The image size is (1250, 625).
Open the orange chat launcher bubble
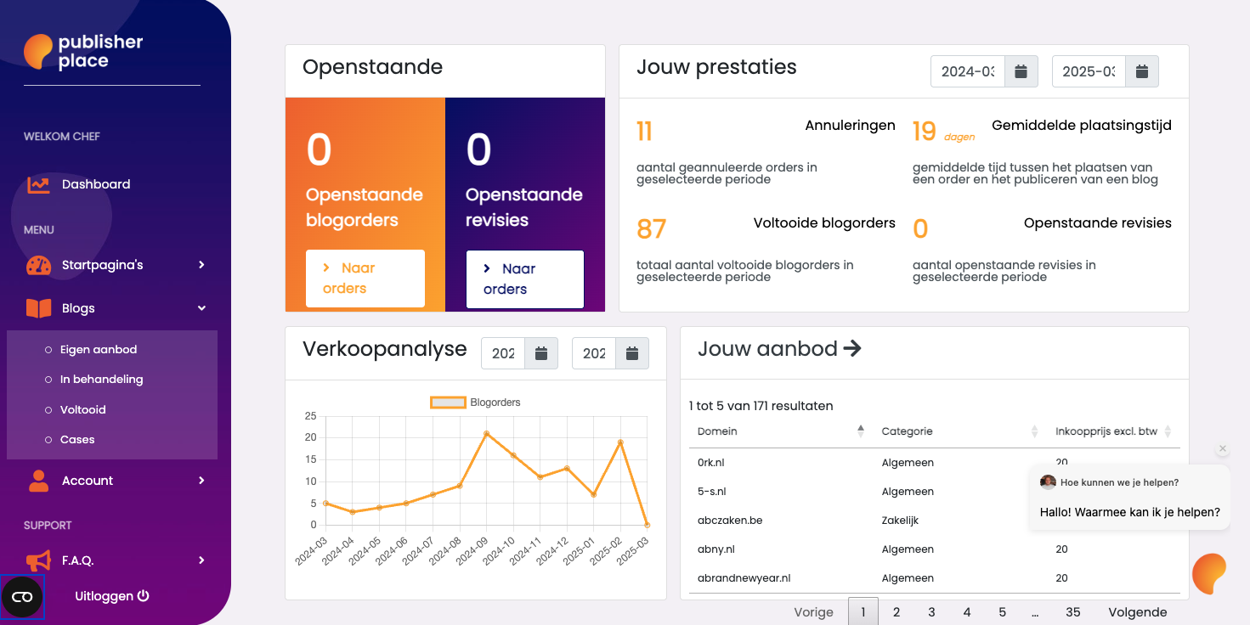click(x=1209, y=573)
